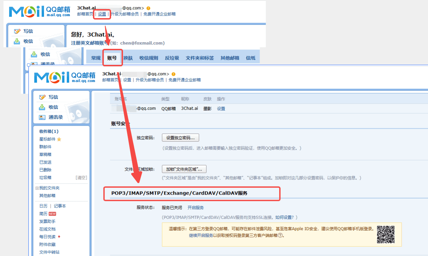The height and width of the screenshot is (256, 428).
Task: Open the 收件箱(1) inbox folder
Action: (x=49, y=131)
